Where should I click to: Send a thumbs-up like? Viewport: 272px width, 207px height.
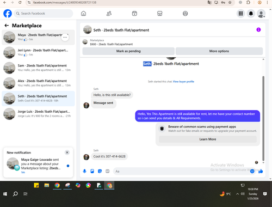(261, 171)
